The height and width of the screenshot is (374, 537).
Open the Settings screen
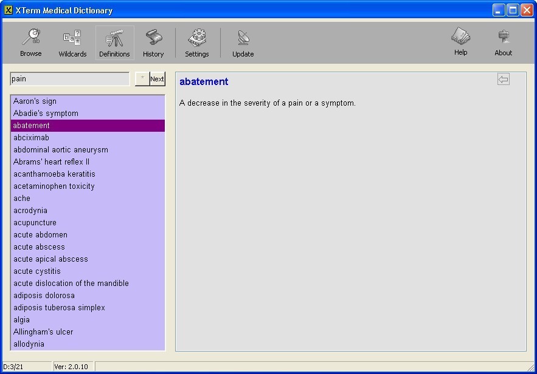click(196, 41)
